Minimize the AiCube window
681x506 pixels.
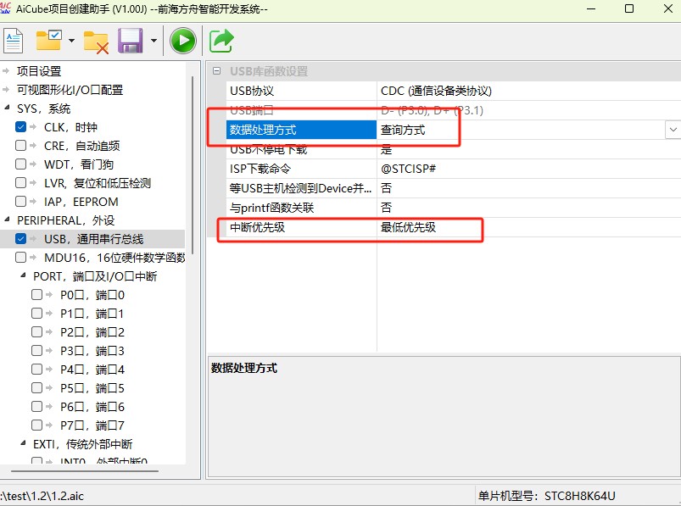coord(591,8)
